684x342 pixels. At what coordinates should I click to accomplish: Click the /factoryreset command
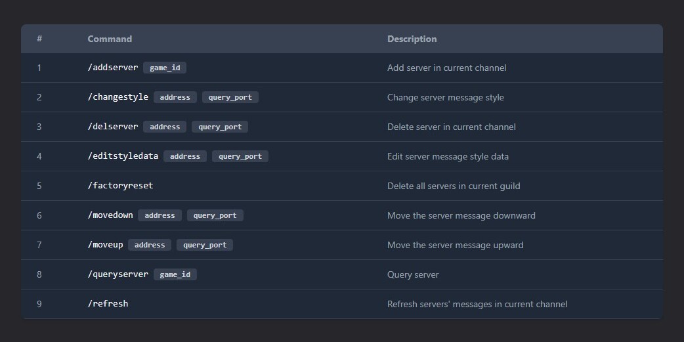click(x=120, y=186)
